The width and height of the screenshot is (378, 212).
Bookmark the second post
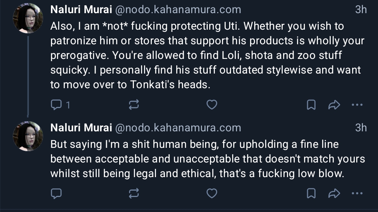point(311,194)
